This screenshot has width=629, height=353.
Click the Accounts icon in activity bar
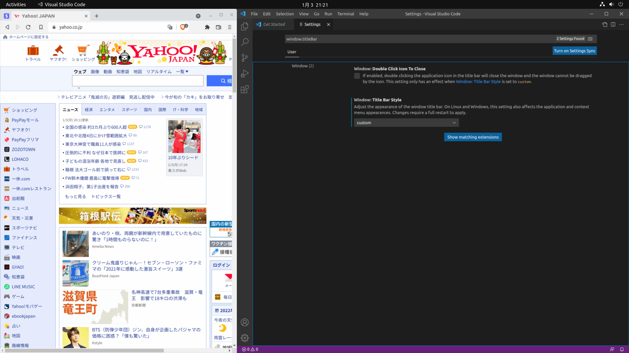[x=244, y=322]
